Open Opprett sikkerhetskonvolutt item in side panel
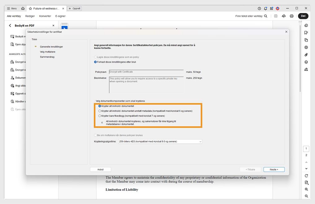Viewport: 315px width, 204px height. [18, 93]
